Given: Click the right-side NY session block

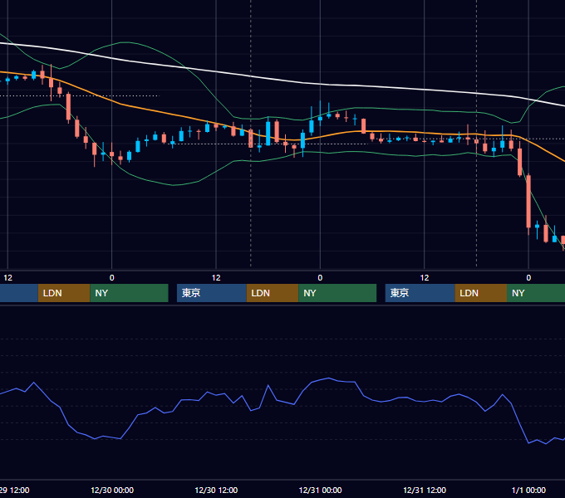Looking at the screenshot, I should pyautogui.click(x=536, y=293).
